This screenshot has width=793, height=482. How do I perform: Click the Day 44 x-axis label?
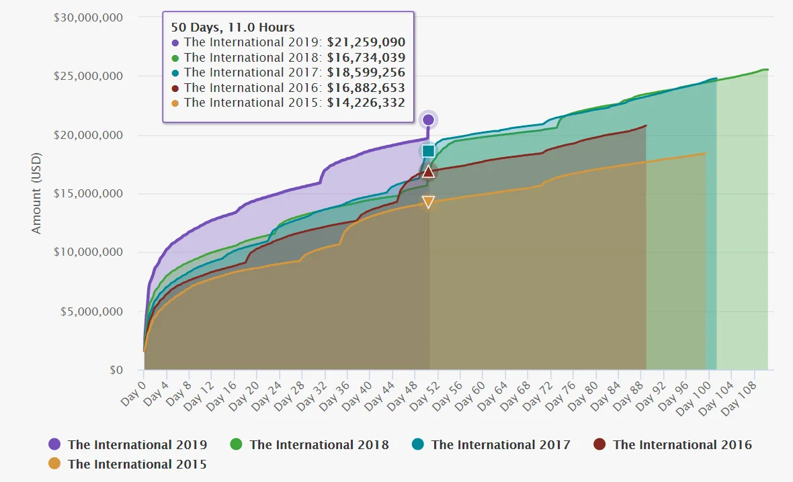tap(379, 395)
